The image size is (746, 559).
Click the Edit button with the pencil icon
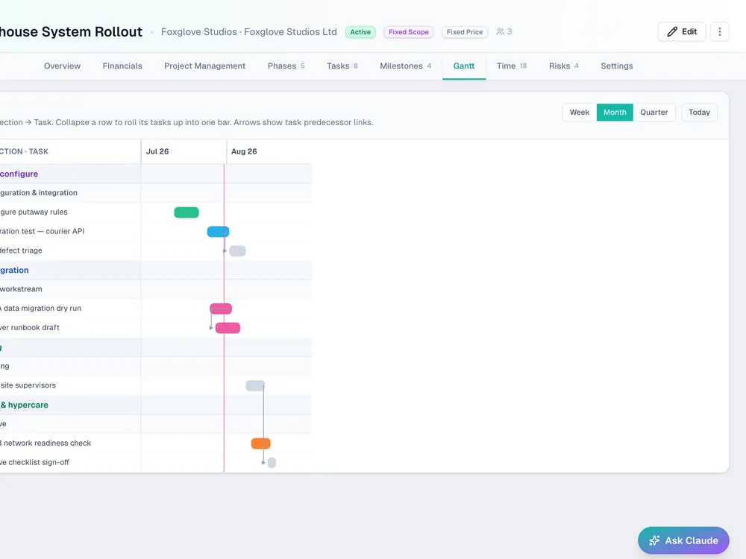click(682, 32)
